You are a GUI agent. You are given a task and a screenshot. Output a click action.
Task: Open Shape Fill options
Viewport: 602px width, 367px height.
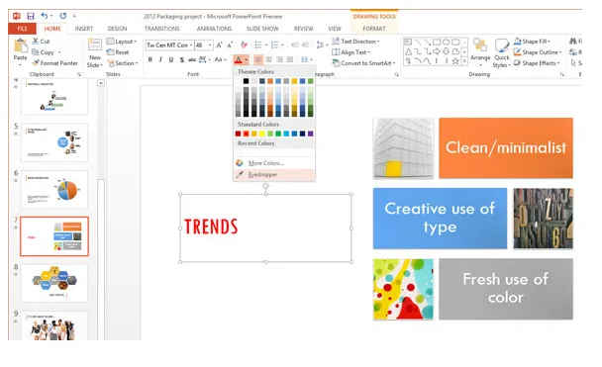(532, 41)
